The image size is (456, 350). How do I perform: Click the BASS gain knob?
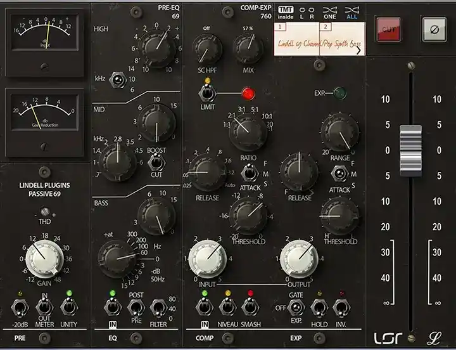(x=157, y=216)
